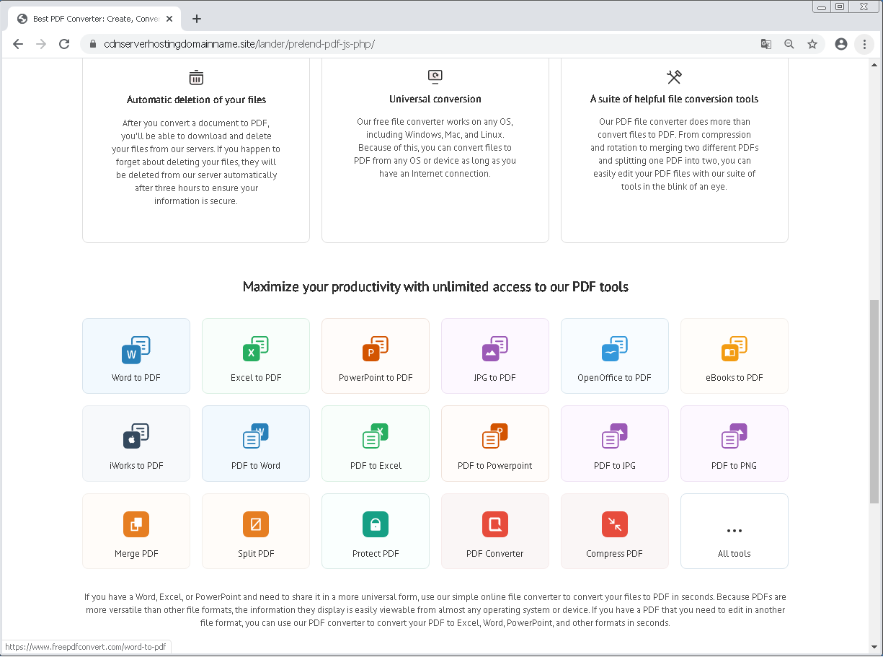Open the eBooks to PDF tool icon
This screenshot has height=657, width=883.
(x=735, y=349)
